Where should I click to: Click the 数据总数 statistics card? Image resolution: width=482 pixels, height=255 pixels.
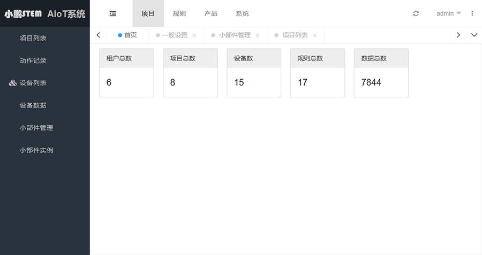point(381,73)
